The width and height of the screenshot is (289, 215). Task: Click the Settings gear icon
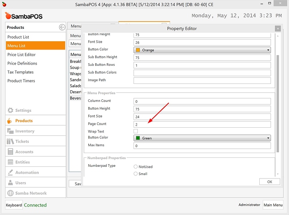tap(10, 110)
